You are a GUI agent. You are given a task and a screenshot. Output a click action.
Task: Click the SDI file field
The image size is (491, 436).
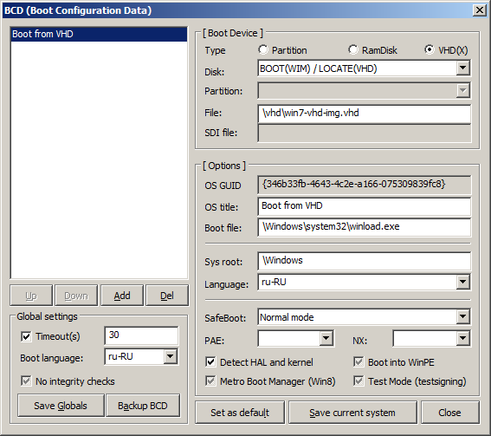coord(365,133)
